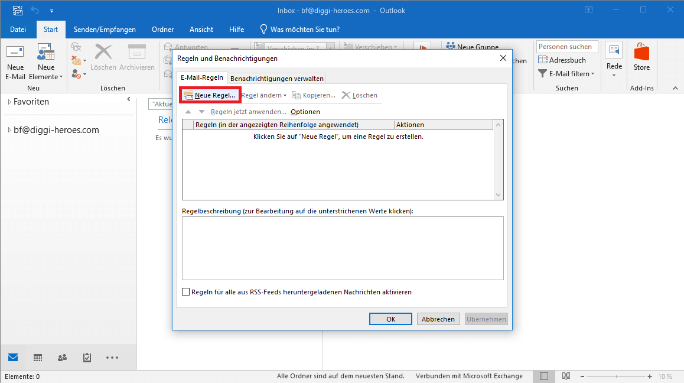Collapse the ribbon with the arrow
This screenshot has width=684, height=383.
pyautogui.click(x=675, y=88)
